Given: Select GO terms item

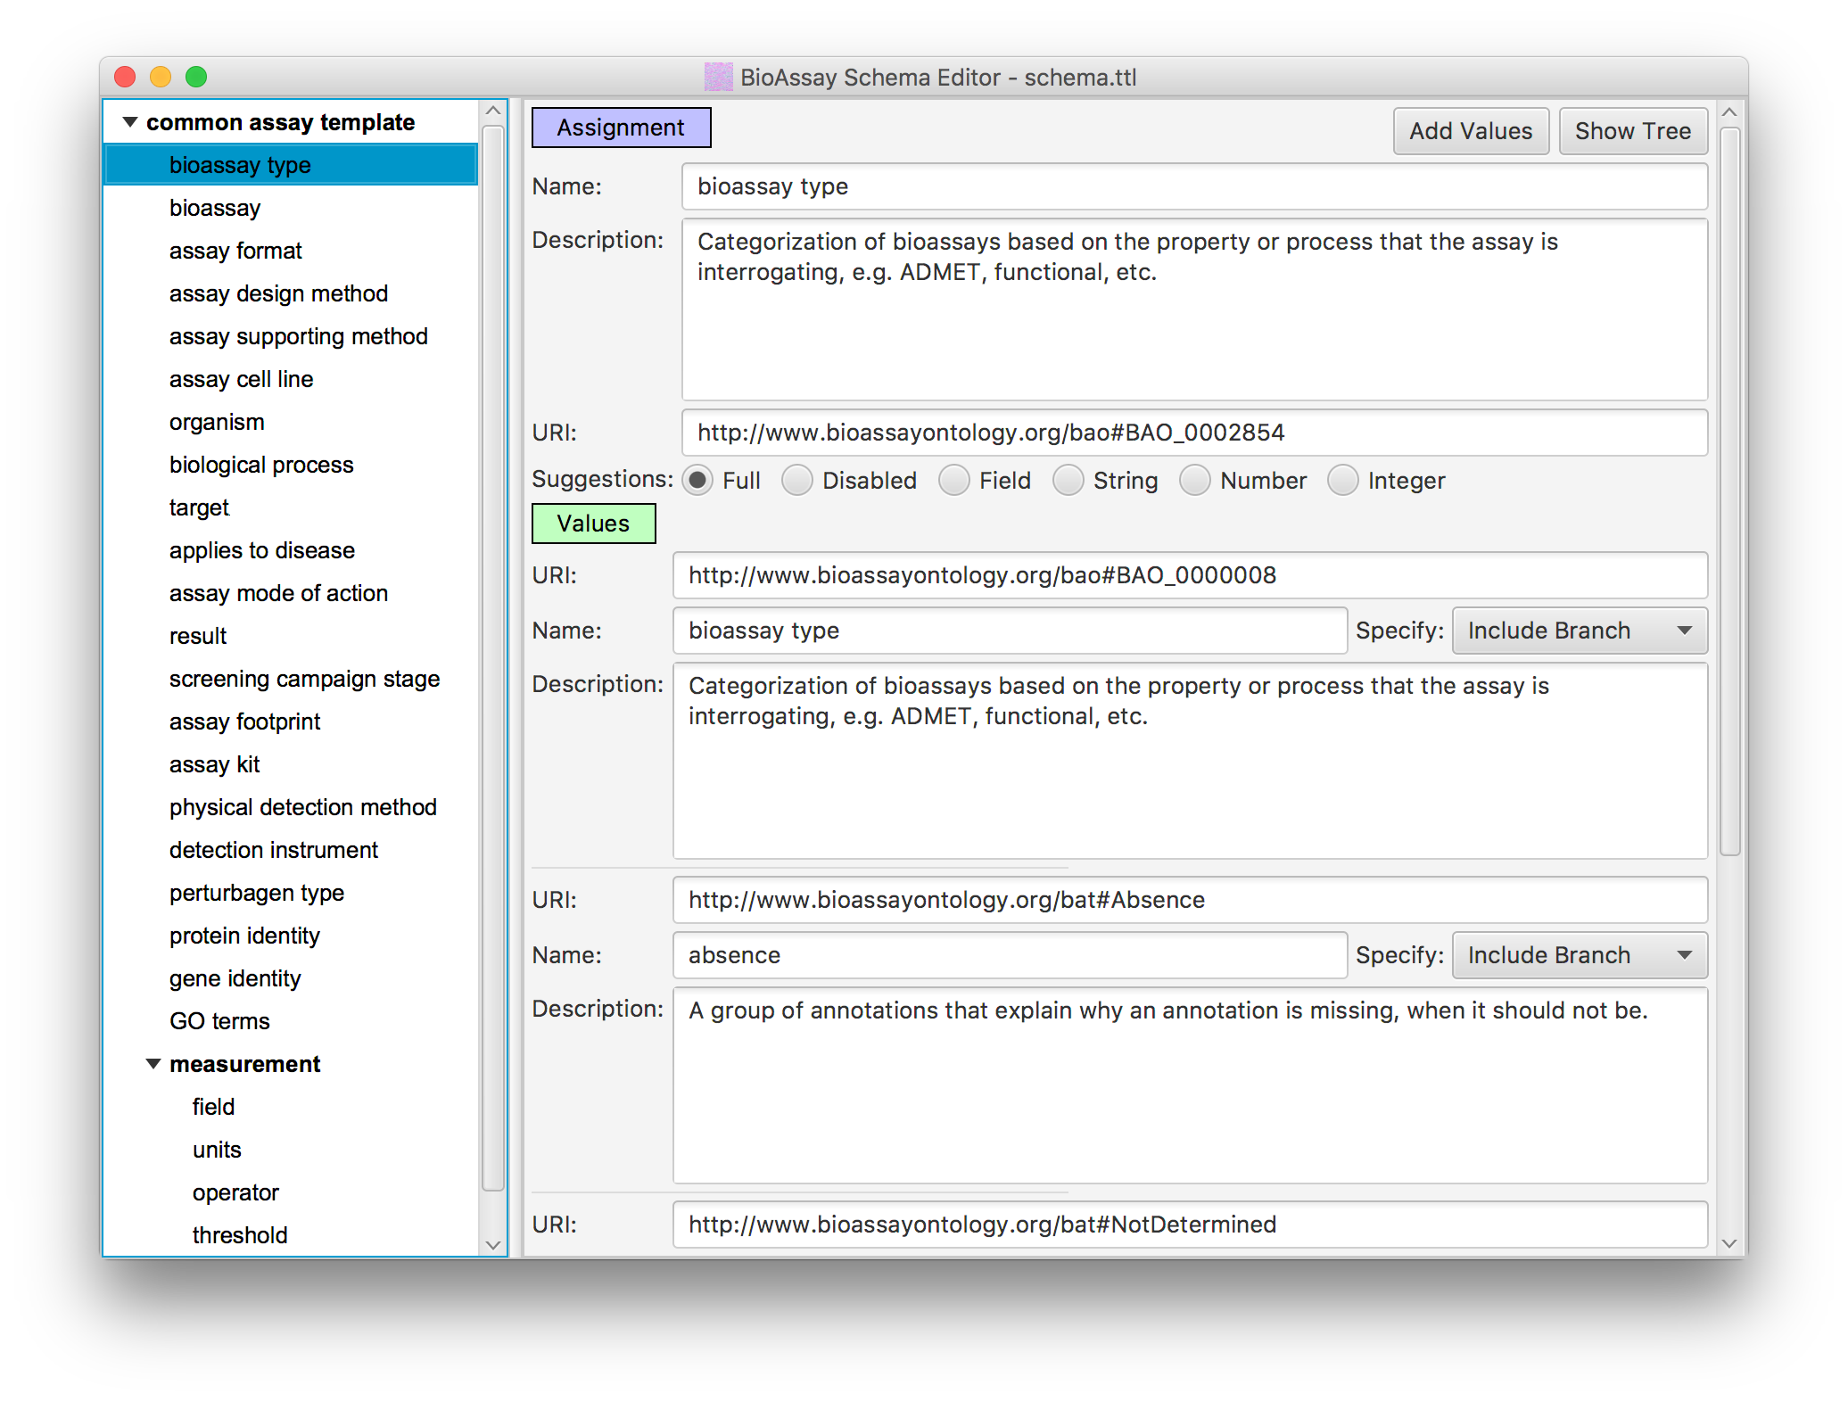Looking at the screenshot, I should [292, 1021].
